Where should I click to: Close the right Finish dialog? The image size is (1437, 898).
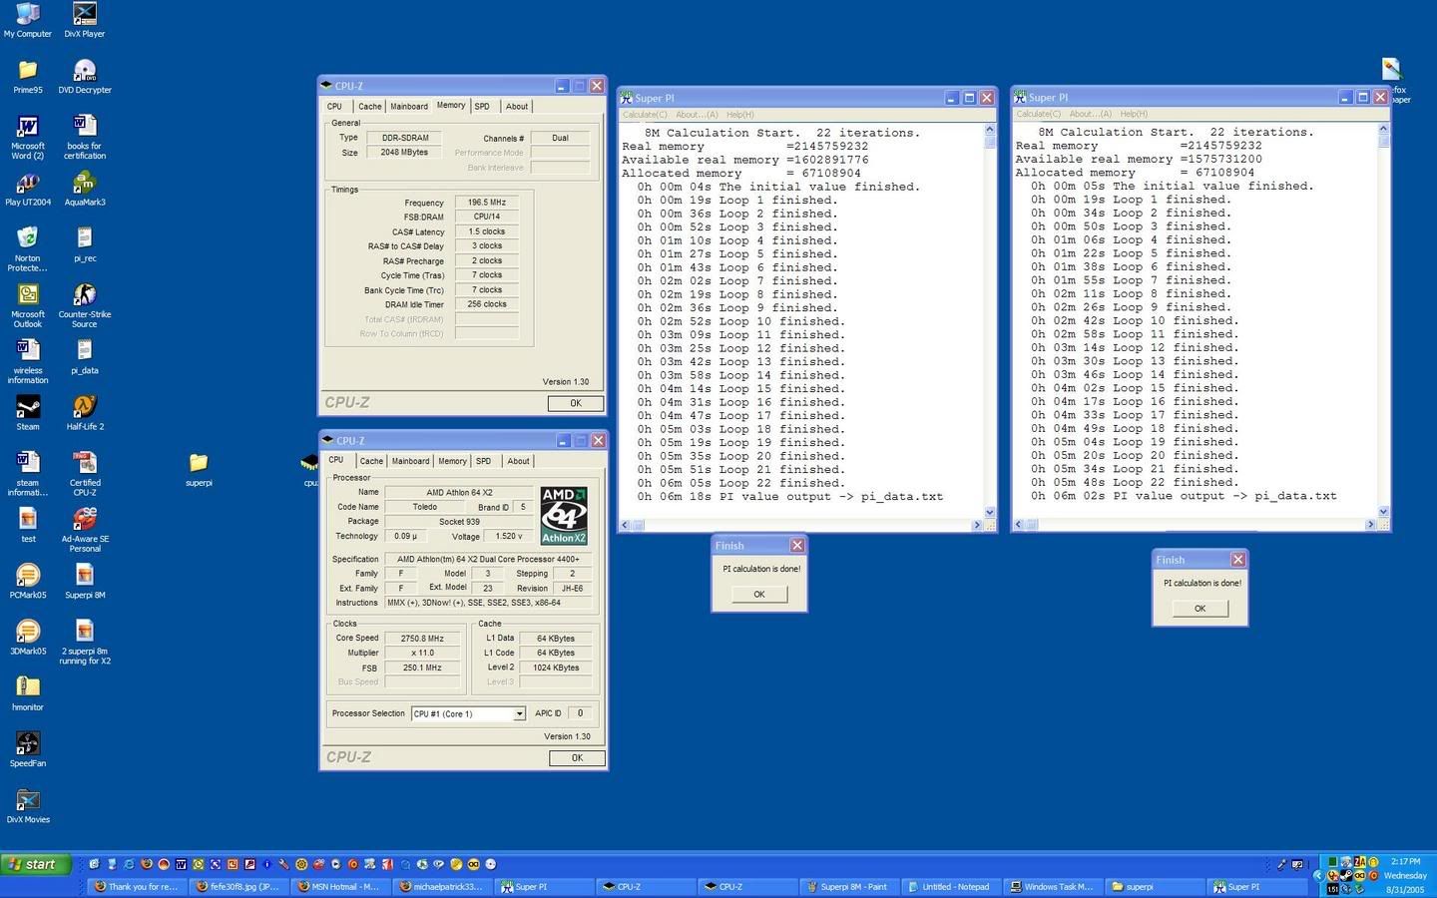coord(1237,560)
